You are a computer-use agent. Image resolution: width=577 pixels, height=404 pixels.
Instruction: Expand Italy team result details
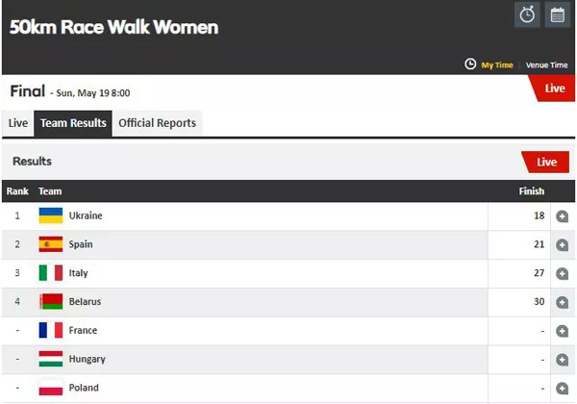coord(563,274)
